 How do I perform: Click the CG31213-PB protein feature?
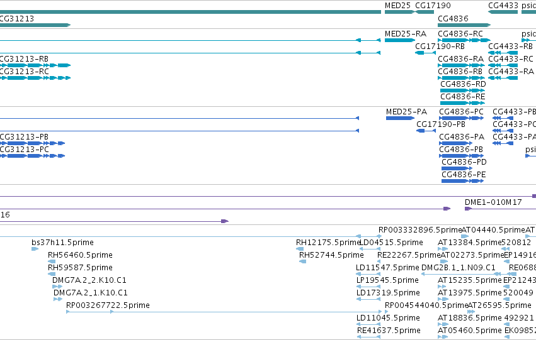32,143
